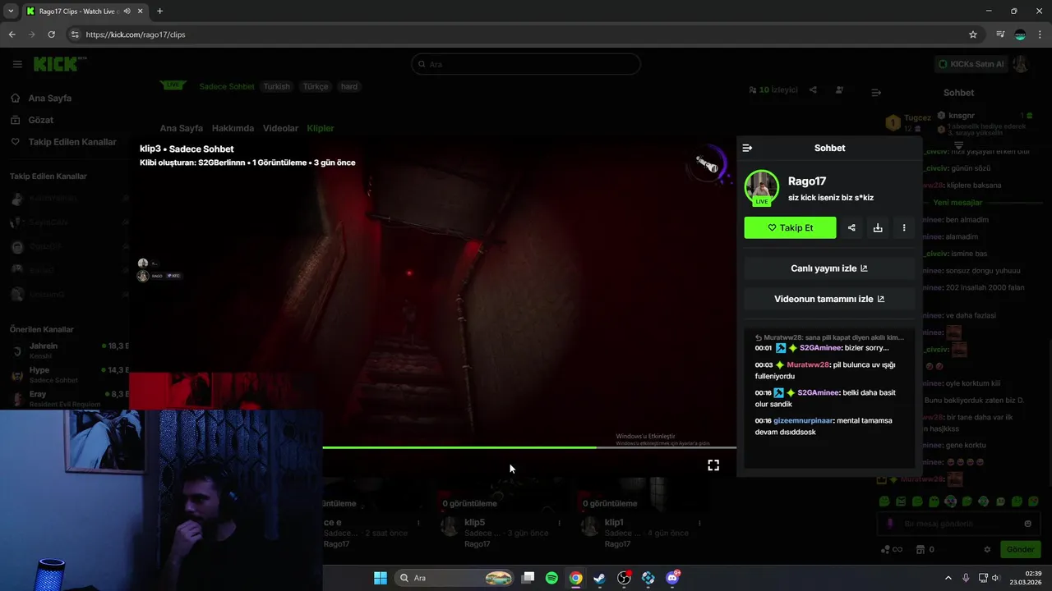This screenshot has height=591, width=1052.
Task: Click the Sadece Sohbet category link
Action: click(x=227, y=86)
